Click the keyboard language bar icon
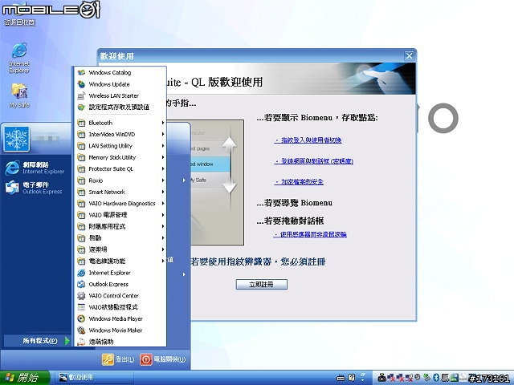This screenshot has width=514, height=385. pos(341,378)
